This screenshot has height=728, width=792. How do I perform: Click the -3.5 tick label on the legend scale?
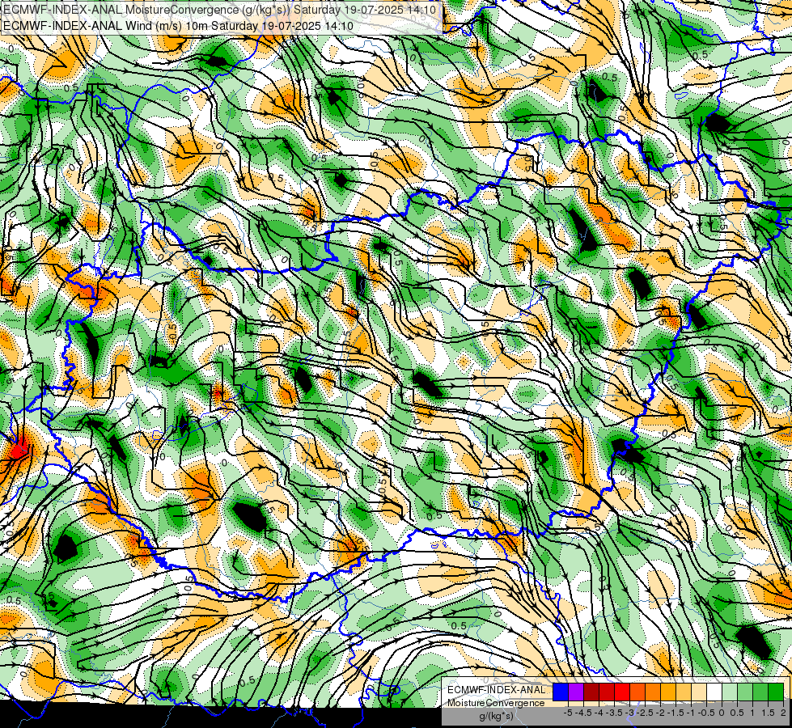point(614,713)
